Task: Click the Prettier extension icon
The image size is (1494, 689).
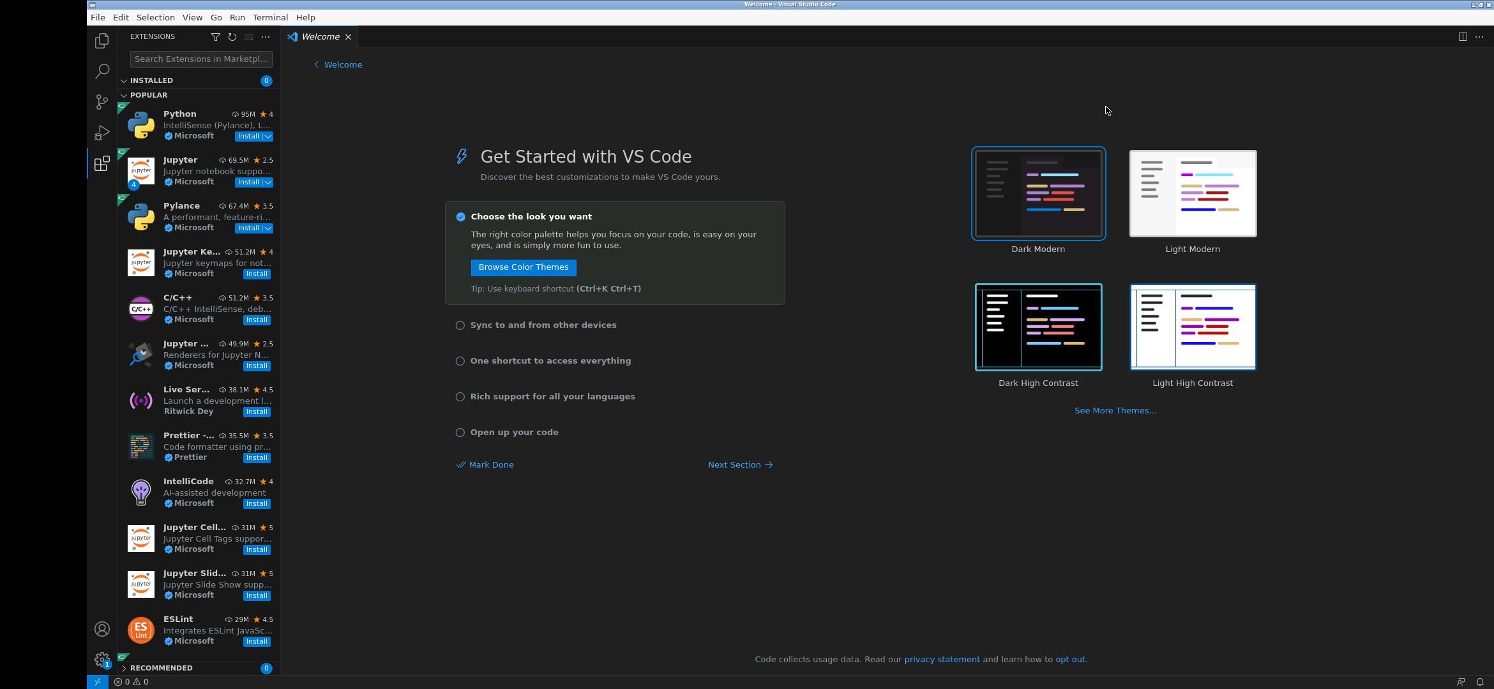Action: tap(140, 447)
